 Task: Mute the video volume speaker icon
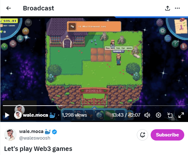coord(147,115)
